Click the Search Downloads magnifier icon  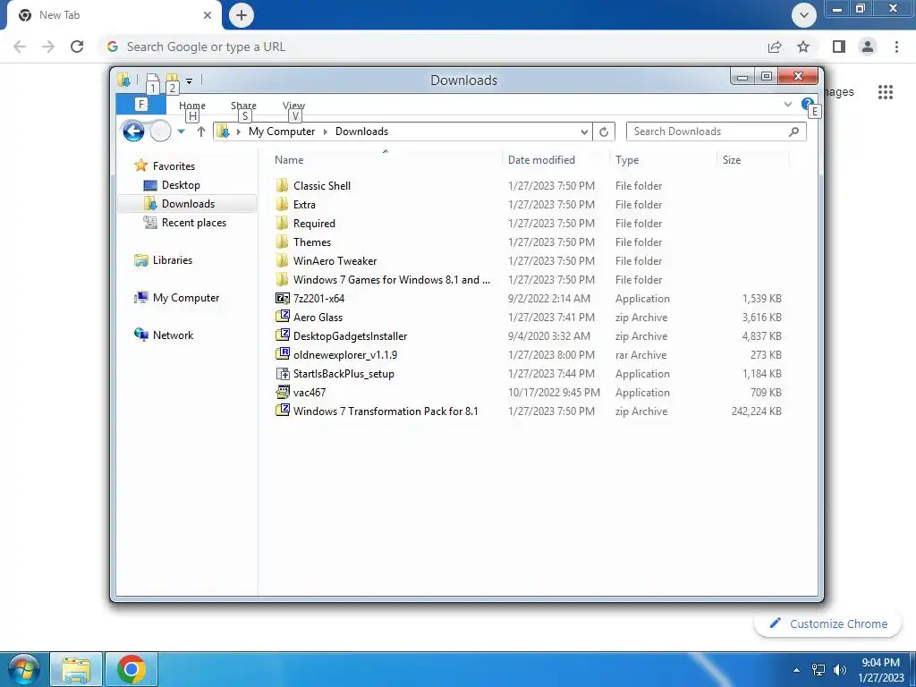click(x=793, y=131)
